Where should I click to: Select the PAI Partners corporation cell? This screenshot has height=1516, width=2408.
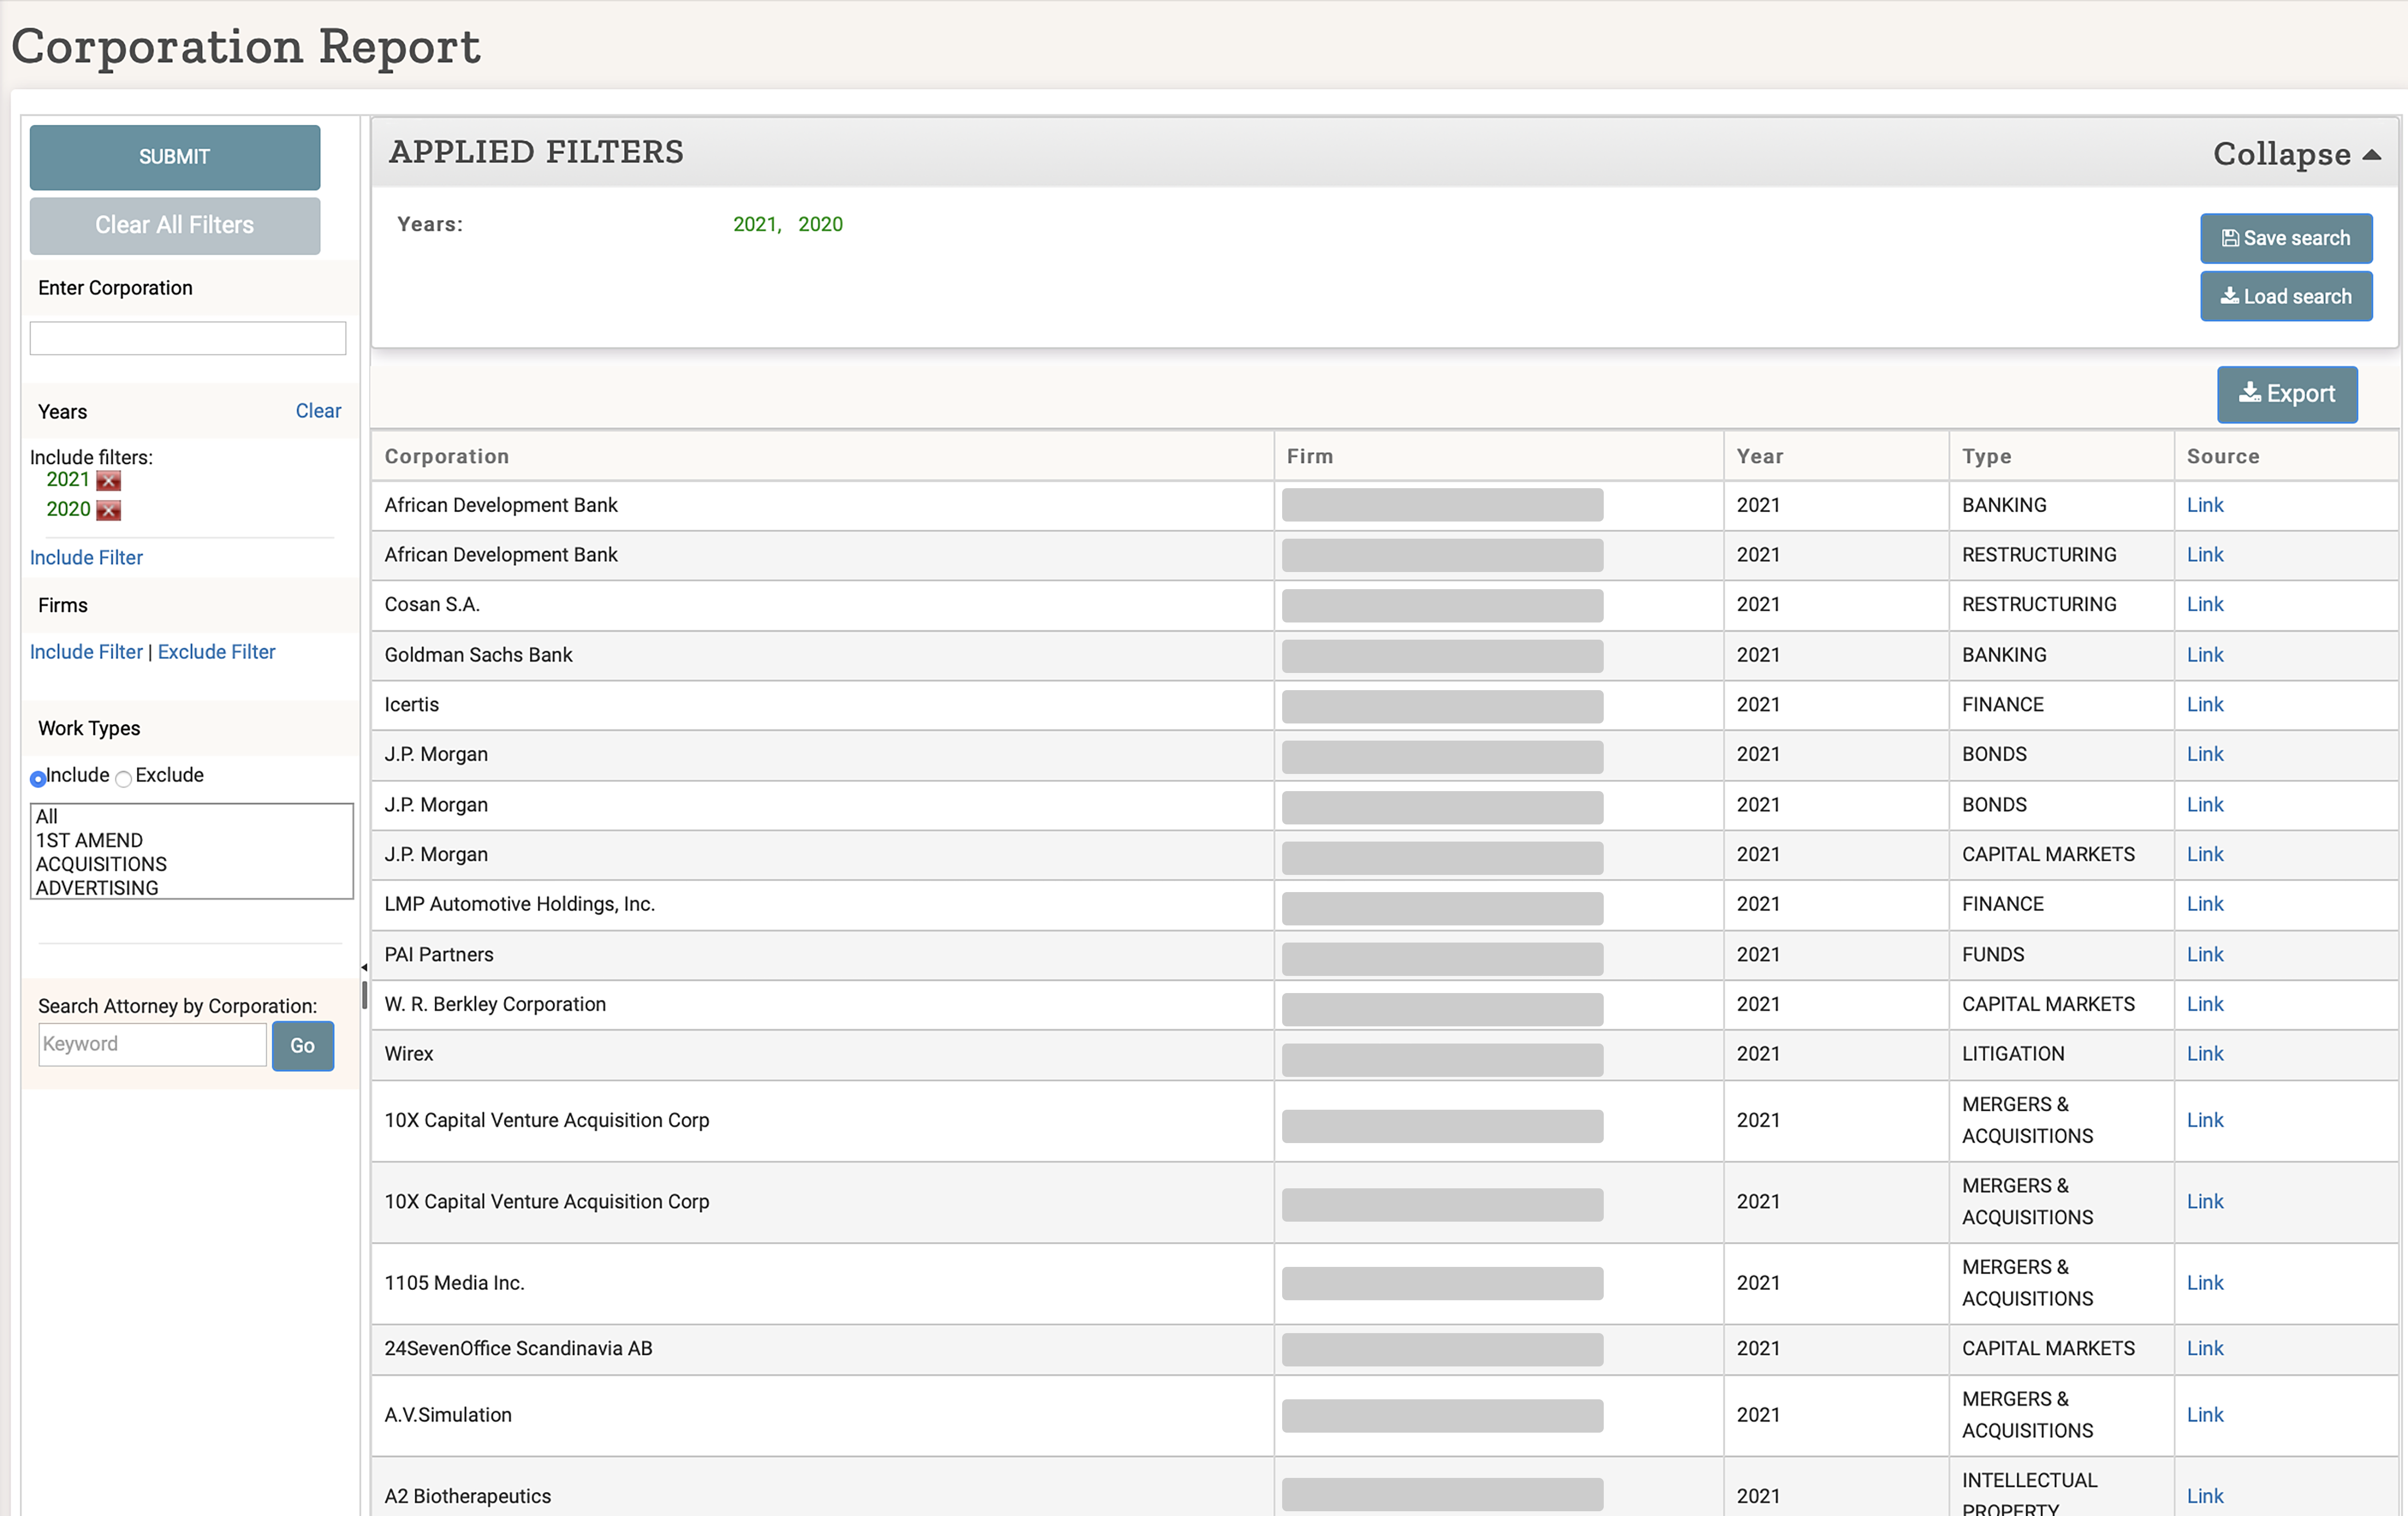(822, 954)
